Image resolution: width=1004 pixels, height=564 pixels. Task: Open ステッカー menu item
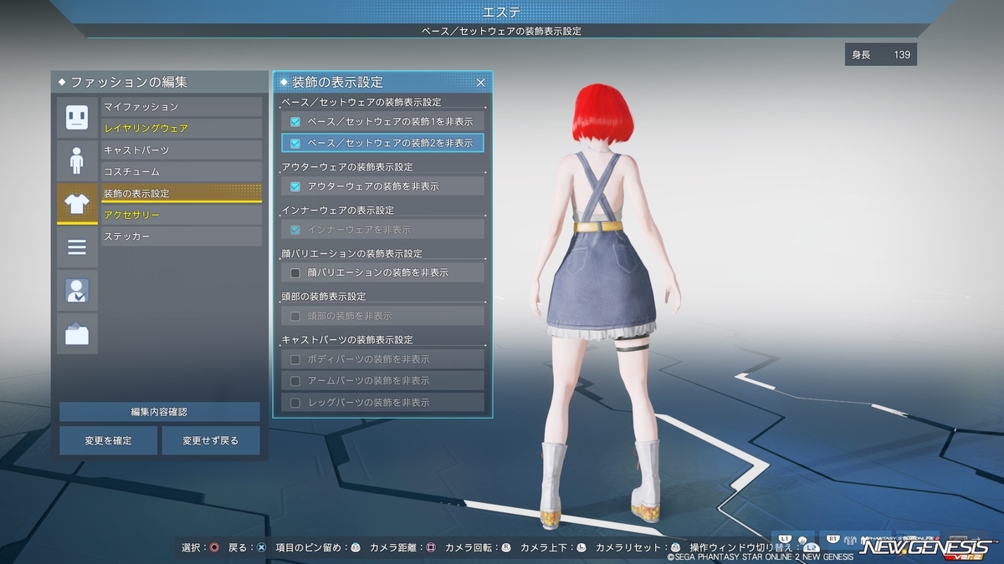[182, 236]
